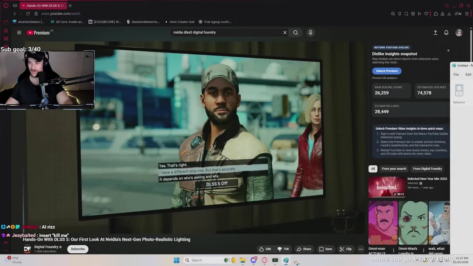The image size is (473, 266).
Task: Click the browser back arrow
Action: 15,14
